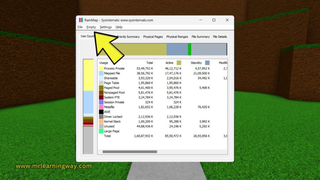Open the Help menu

point(119,27)
